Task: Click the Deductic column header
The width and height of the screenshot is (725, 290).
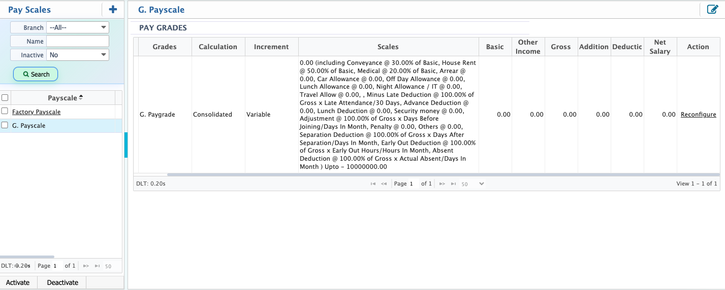Action: (627, 47)
